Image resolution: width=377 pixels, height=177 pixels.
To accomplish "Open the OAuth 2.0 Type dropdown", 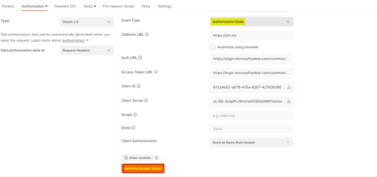I will [87, 22].
